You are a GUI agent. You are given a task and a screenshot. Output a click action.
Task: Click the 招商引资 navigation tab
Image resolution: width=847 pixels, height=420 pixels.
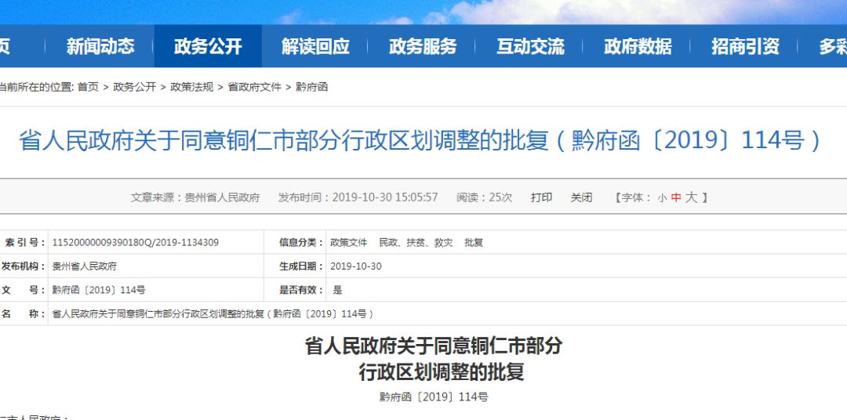coord(745,47)
